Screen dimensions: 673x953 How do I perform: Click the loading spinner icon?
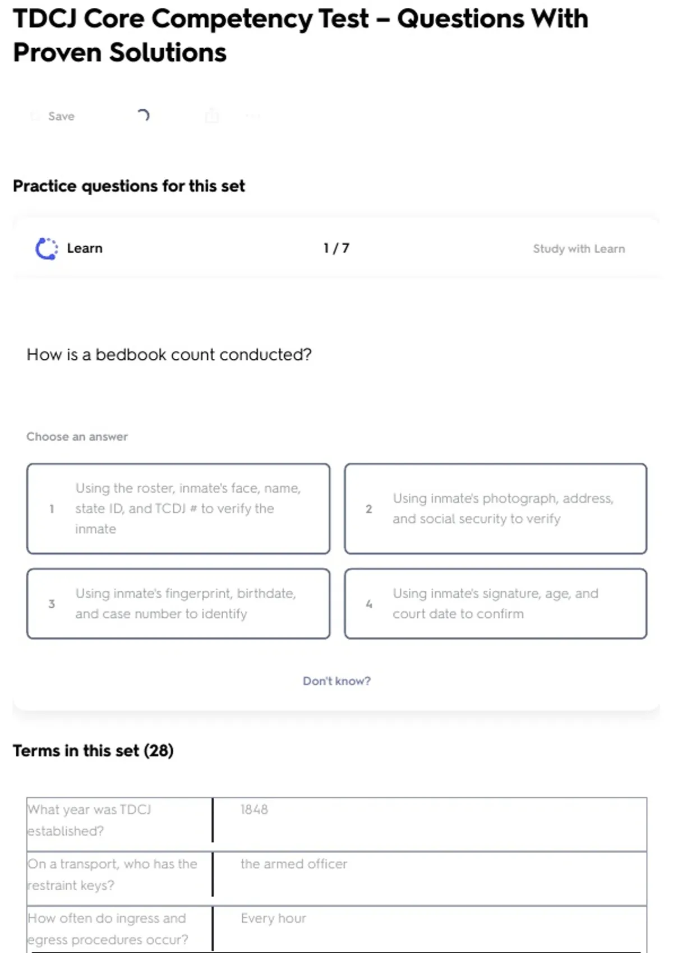144,115
